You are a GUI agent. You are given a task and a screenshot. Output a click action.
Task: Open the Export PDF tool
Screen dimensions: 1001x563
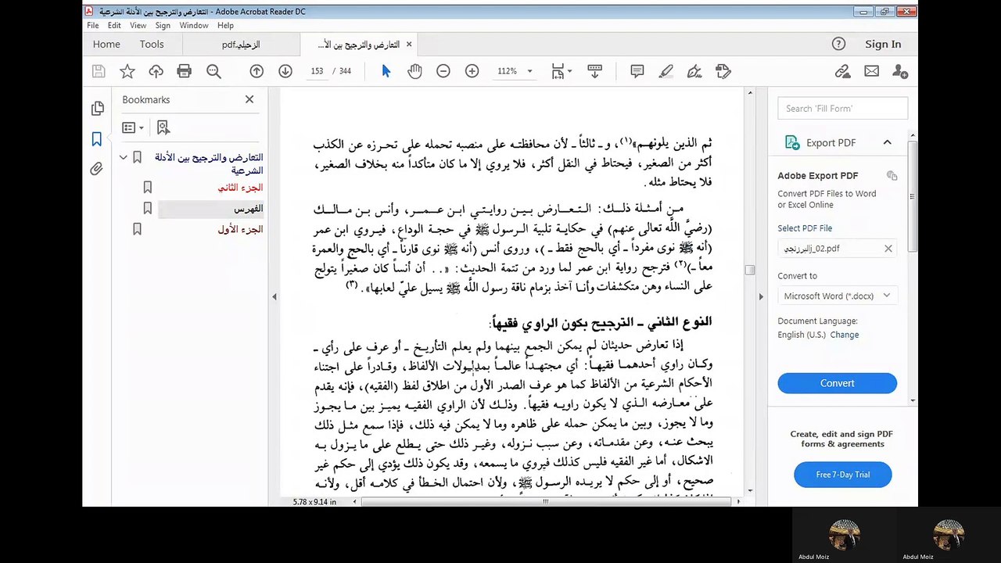831,143
